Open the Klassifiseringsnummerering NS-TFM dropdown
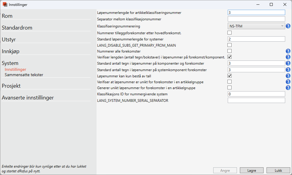The height and width of the screenshot is (175, 292). [256, 26]
